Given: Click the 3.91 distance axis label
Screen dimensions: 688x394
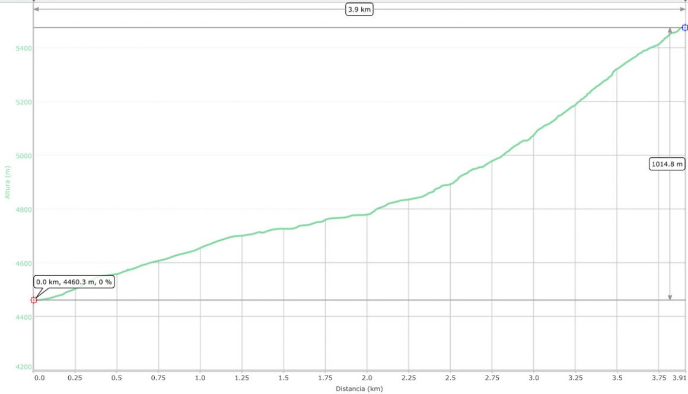Looking at the screenshot, I should coord(679,378).
